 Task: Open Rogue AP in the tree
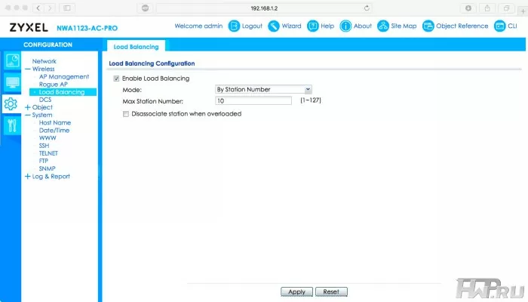pos(54,85)
